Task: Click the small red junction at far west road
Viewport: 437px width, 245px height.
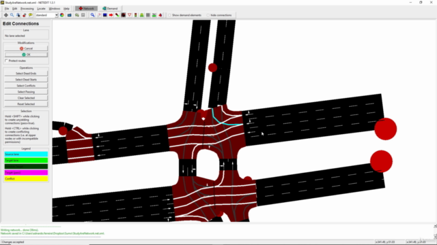Action: pyautogui.click(x=63, y=131)
